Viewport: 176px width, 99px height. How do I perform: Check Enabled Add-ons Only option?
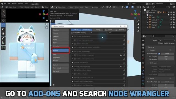(x=72, y=33)
